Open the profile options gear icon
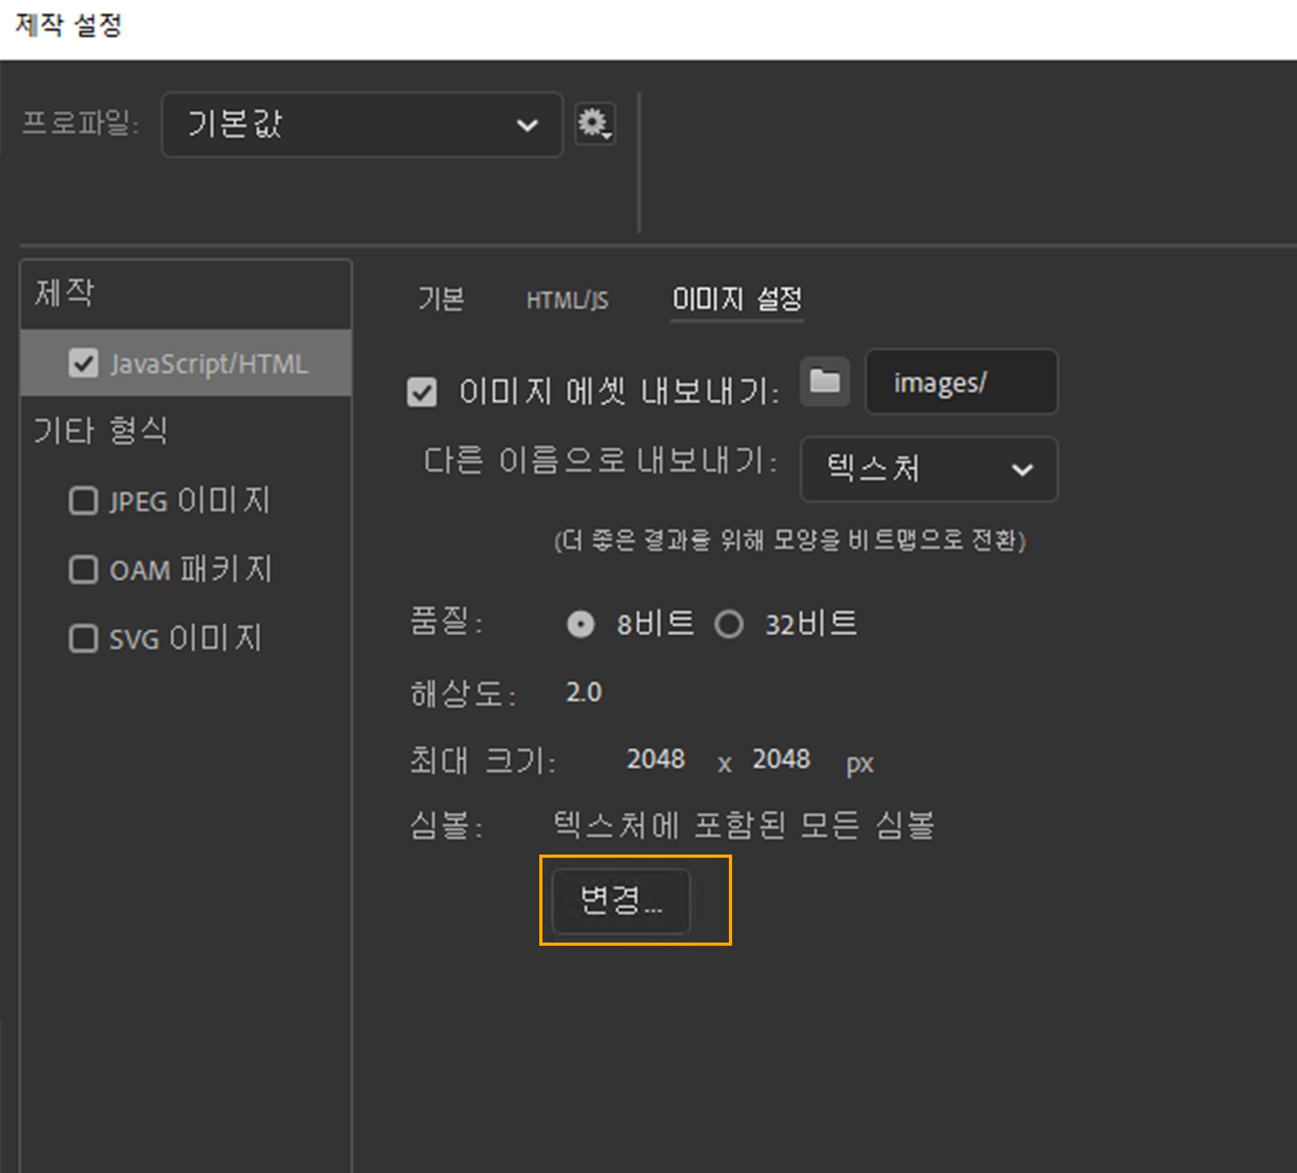Viewport: 1297px width, 1173px height. 594,125
